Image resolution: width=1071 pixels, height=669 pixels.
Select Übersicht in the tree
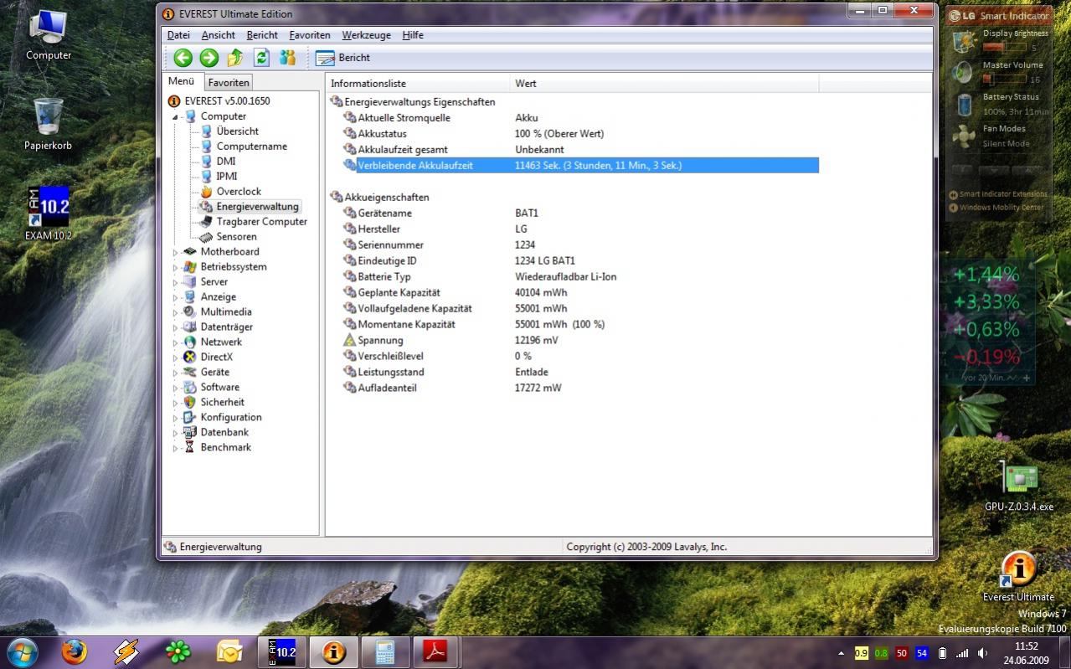click(237, 131)
